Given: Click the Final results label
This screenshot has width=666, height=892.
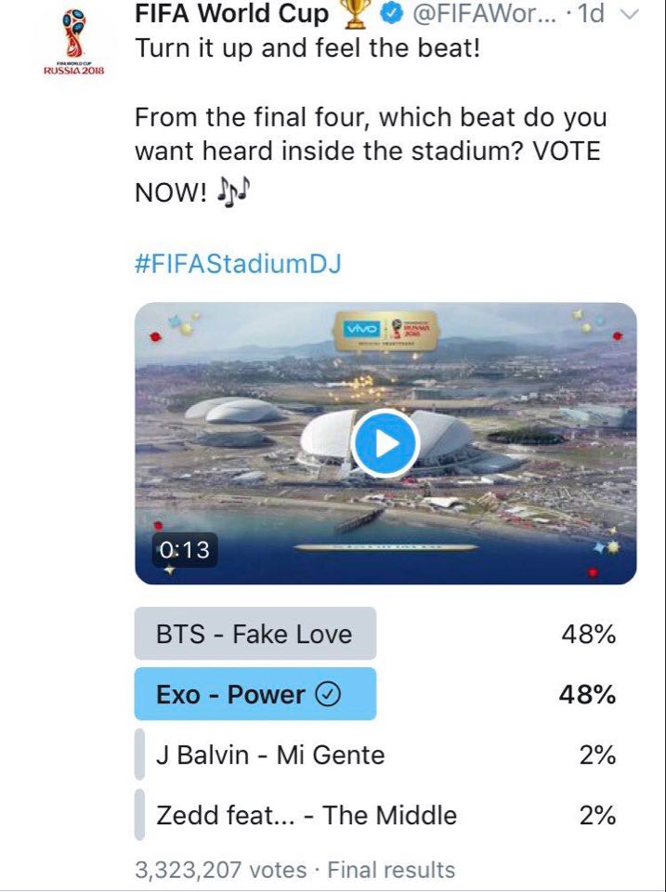Looking at the screenshot, I should [391, 870].
